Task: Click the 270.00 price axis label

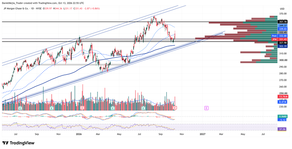Action: [283, 80]
